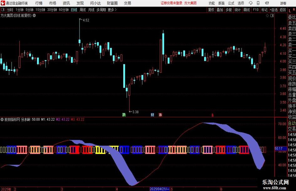
Task: Switch to 60分钟 period
Action: point(64,10)
